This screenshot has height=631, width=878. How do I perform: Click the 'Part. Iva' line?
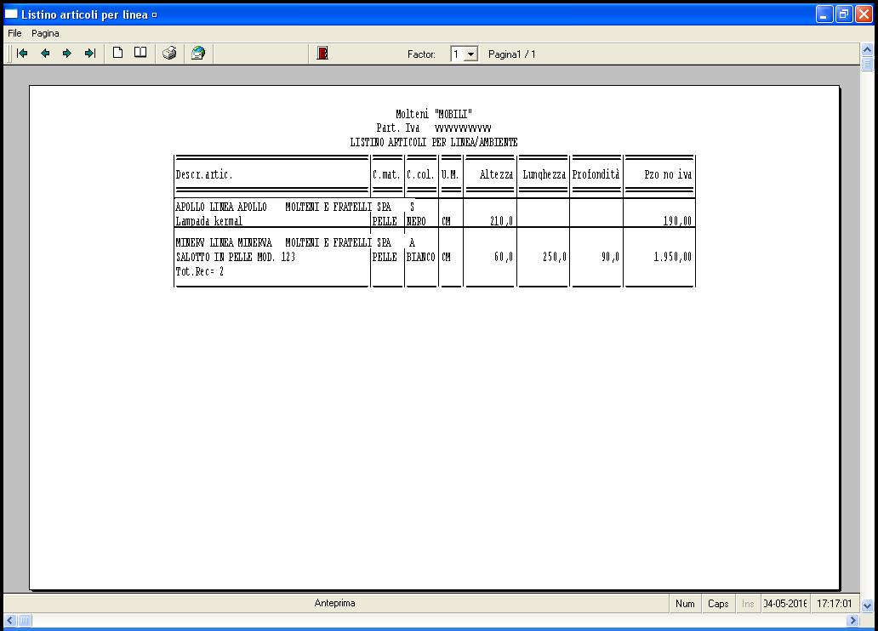(434, 128)
